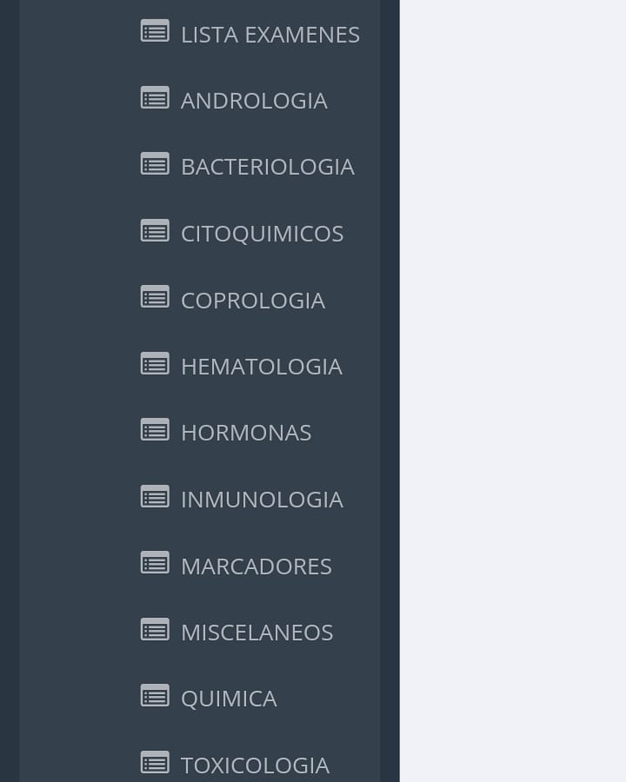
Task: Choose INMUNOLOGIA from the sidebar
Action: (262, 500)
